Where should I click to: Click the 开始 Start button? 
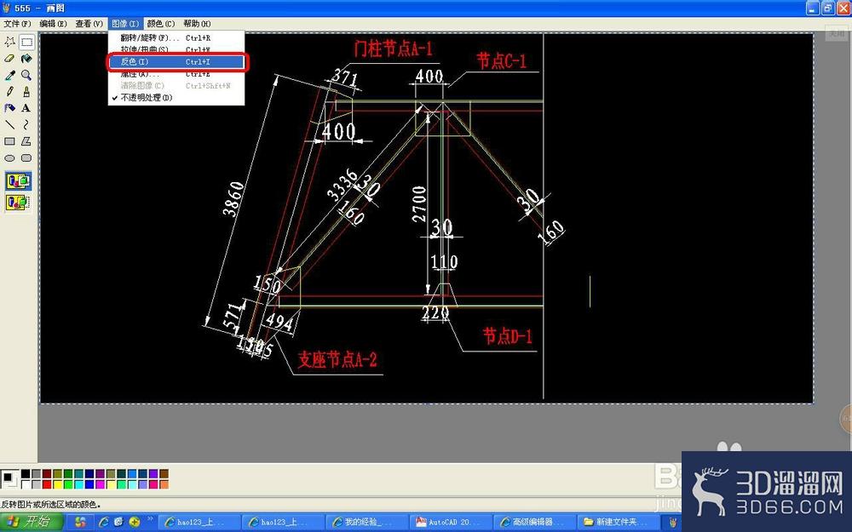point(32,522)
